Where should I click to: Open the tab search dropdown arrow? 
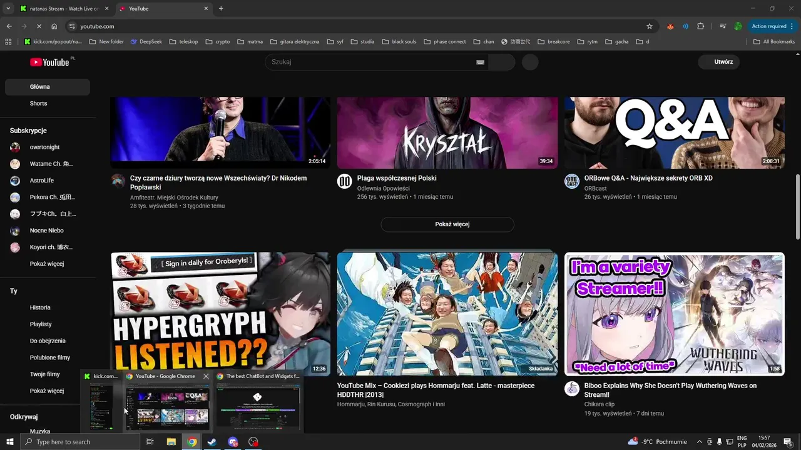coord(8,9)
